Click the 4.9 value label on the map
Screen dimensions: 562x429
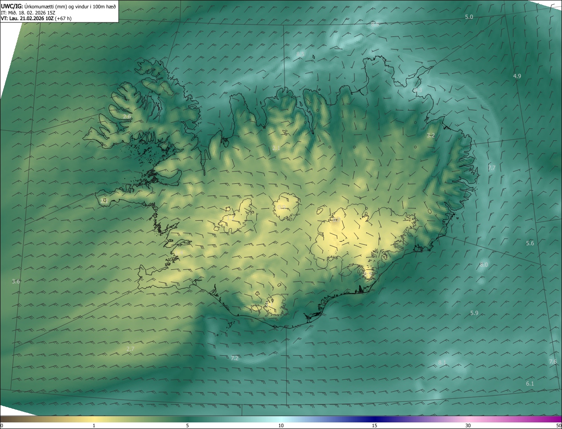[x=517, y=76]
